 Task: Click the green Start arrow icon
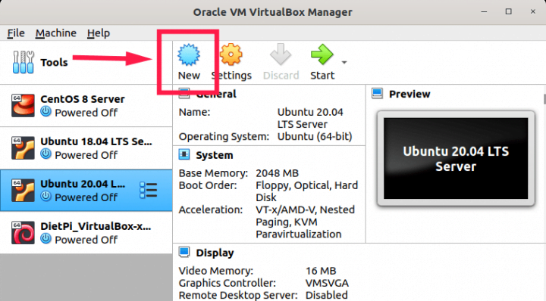pos(322,54)
